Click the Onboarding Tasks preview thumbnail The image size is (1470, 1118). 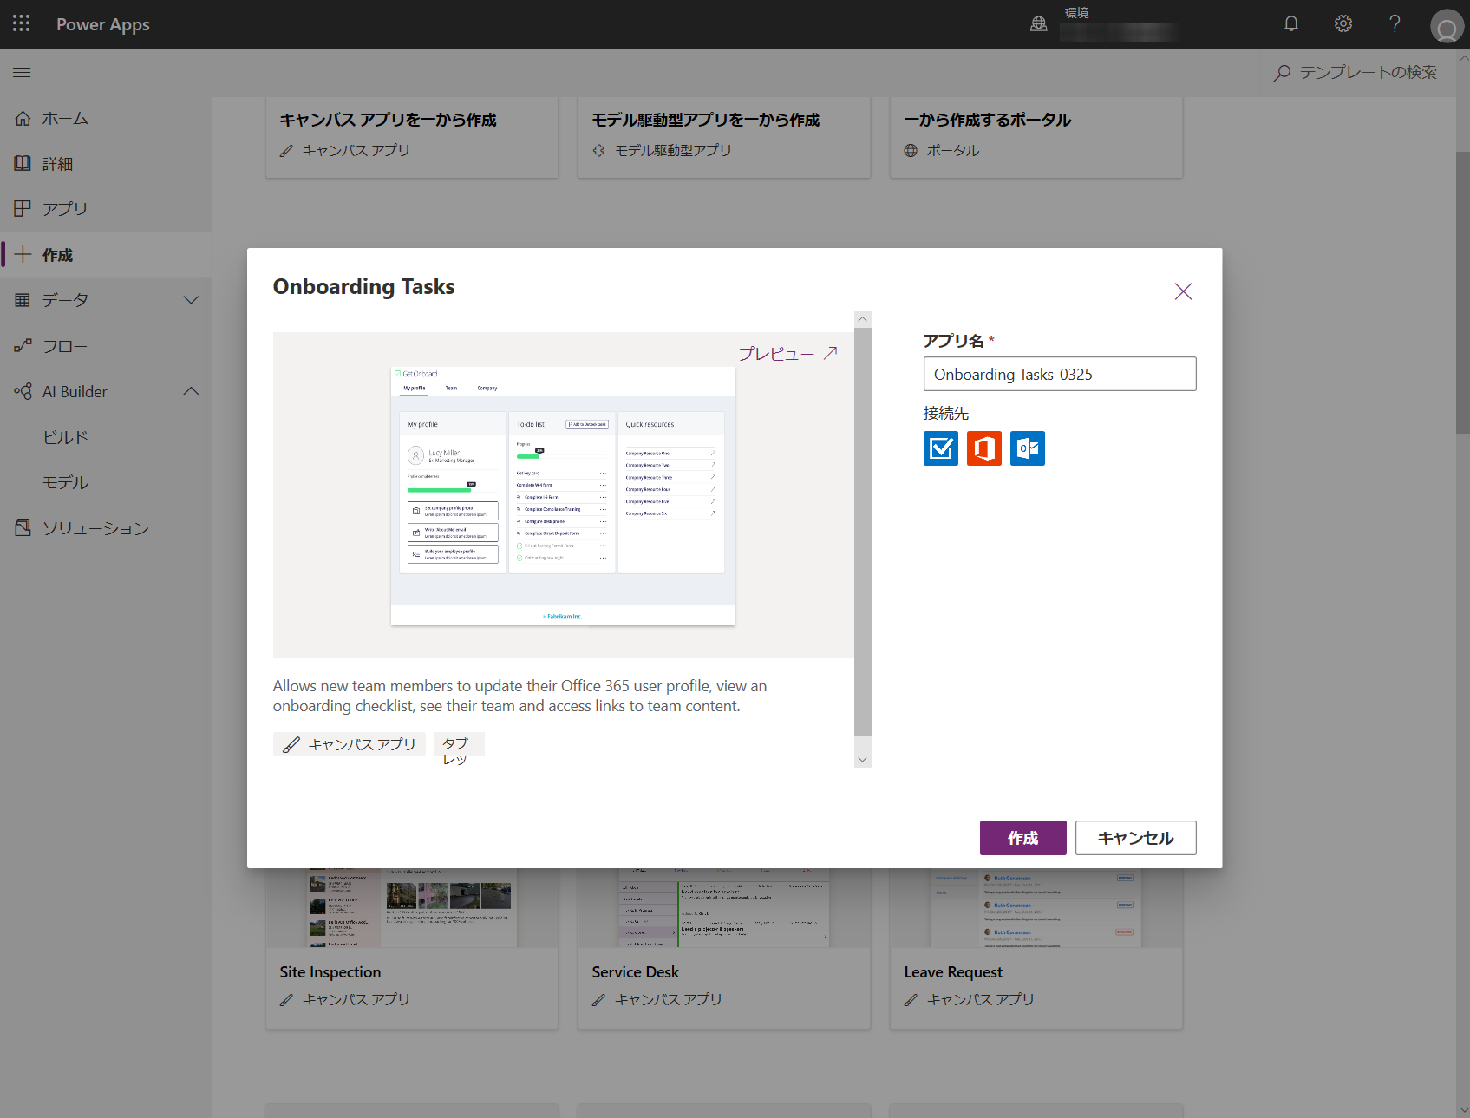(x=564, y=495)
